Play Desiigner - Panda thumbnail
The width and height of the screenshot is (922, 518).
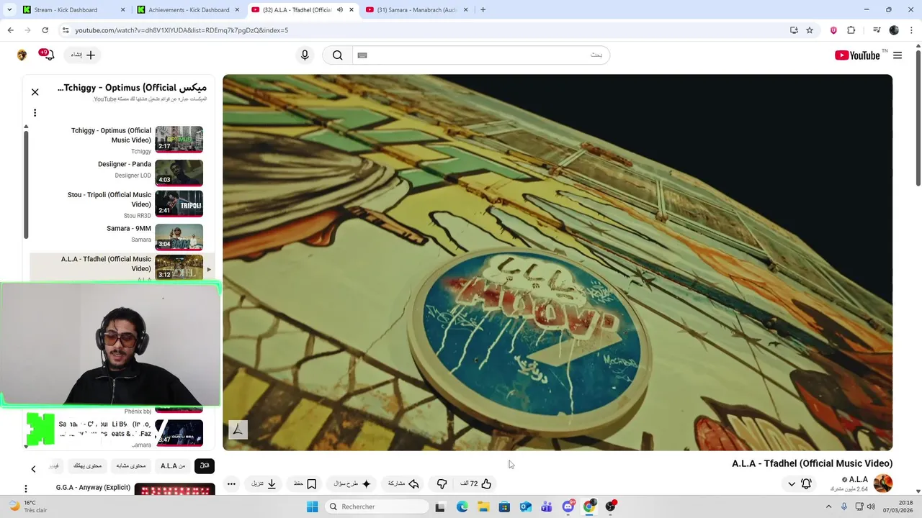pyautogui.click(x=179, y=173)
